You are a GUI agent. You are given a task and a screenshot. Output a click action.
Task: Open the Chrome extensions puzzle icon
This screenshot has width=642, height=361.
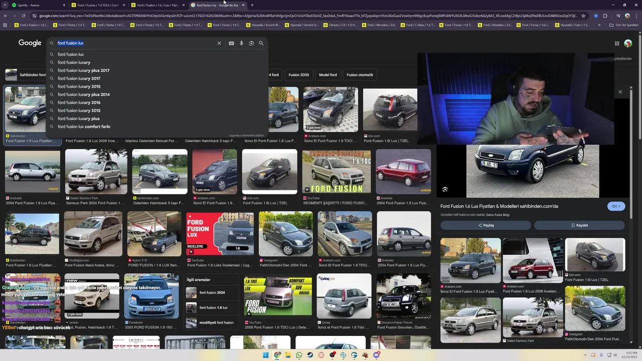coord(605,16)
